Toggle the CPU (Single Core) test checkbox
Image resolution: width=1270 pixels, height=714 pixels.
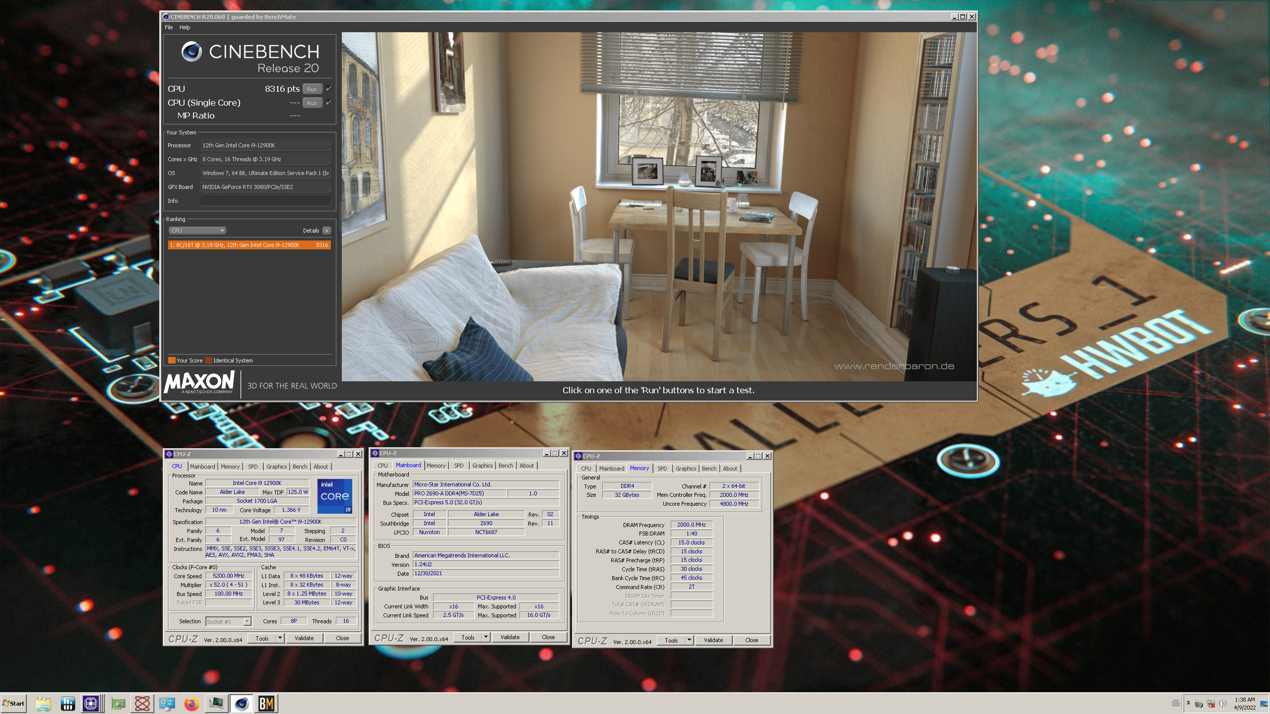[328, 103]
